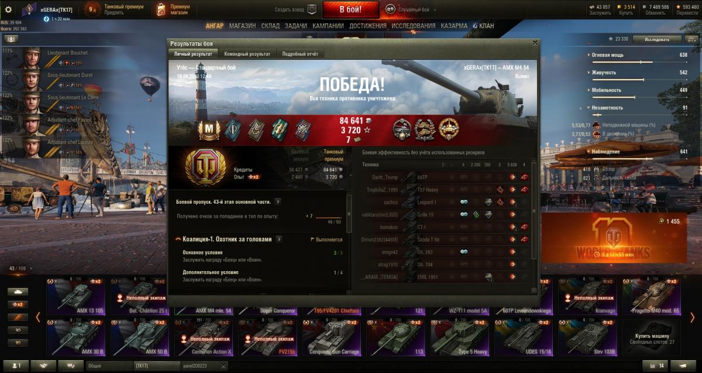Open the МАГАЗИН menu item
Screen dimensions: 702x373
(242, 26)
